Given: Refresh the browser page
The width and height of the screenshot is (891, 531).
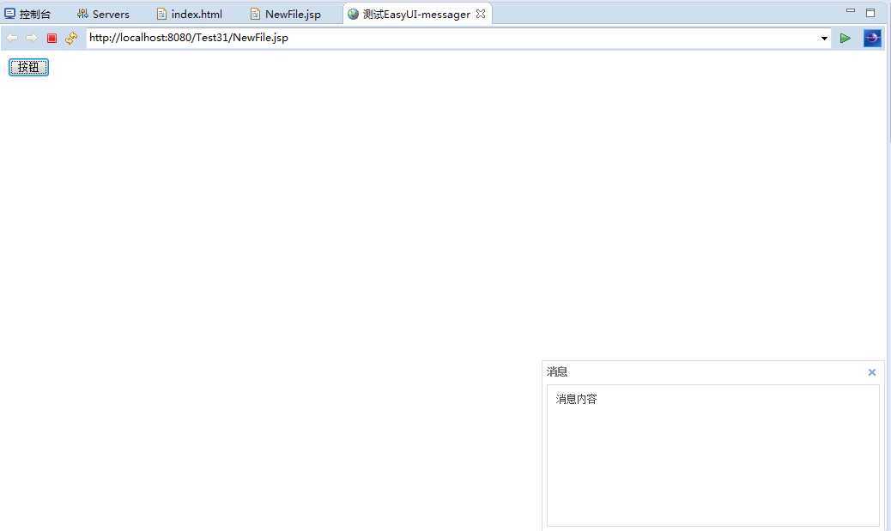Looking at the screenshot, I should (71, 38).
